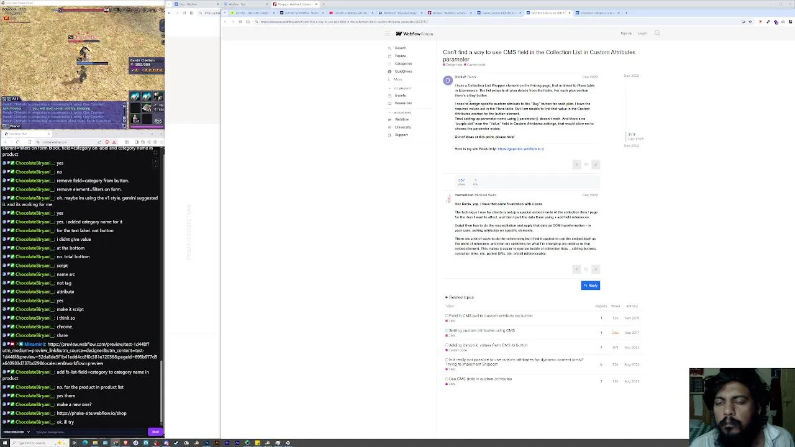Click the browser reload icon
Image resolution: width=795 pixels, height=447 pixels.
pyautogui.click(x=240, y=22)
